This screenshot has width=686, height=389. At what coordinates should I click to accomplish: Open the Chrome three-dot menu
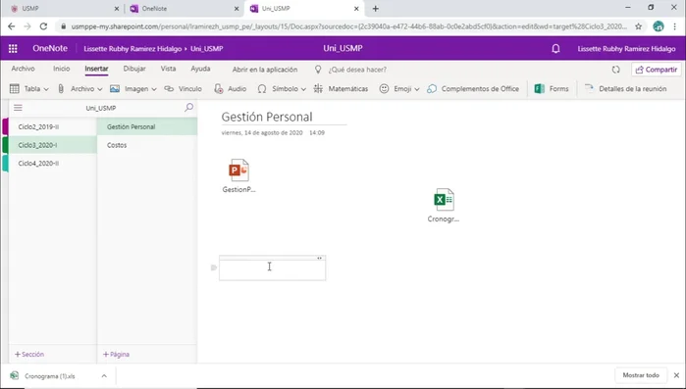[674, 26]
